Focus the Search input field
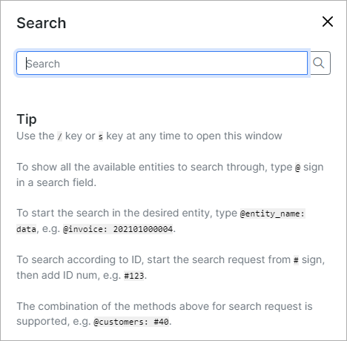This screenshot has height=341, width=347. [x=162, y=63]
